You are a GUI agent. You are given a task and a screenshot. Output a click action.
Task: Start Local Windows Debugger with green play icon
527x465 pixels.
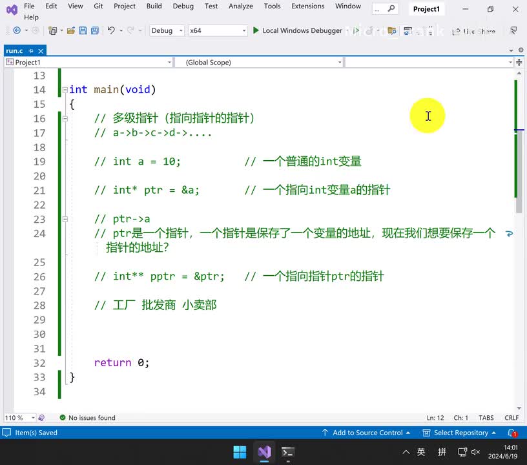coord(256,30)
